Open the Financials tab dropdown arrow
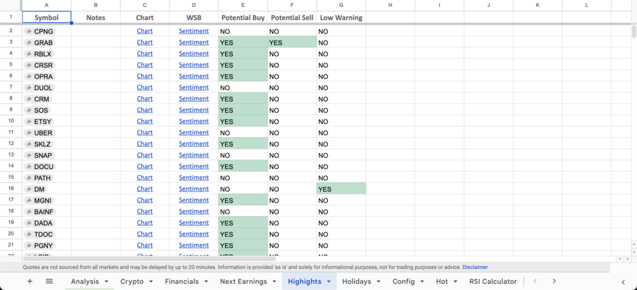The image size is (637, 290). tap(206, 282)
